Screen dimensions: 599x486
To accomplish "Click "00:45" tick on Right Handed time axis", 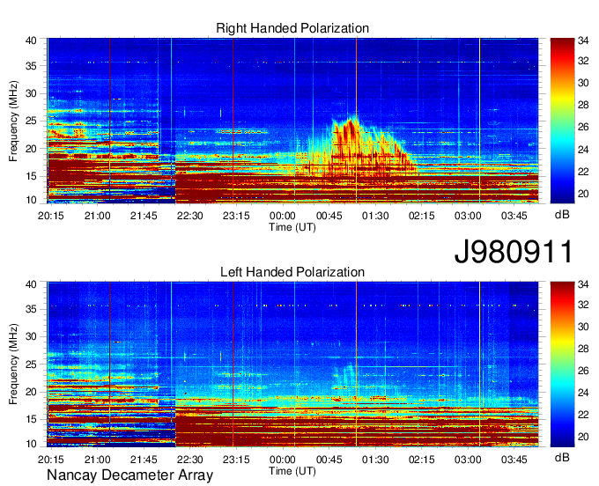I will click(x=329, y=216).
